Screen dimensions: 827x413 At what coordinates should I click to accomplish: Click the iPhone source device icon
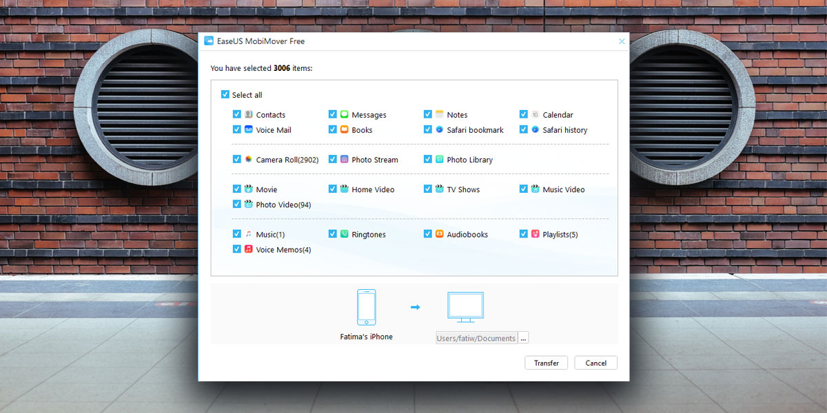tap(366, 307)
